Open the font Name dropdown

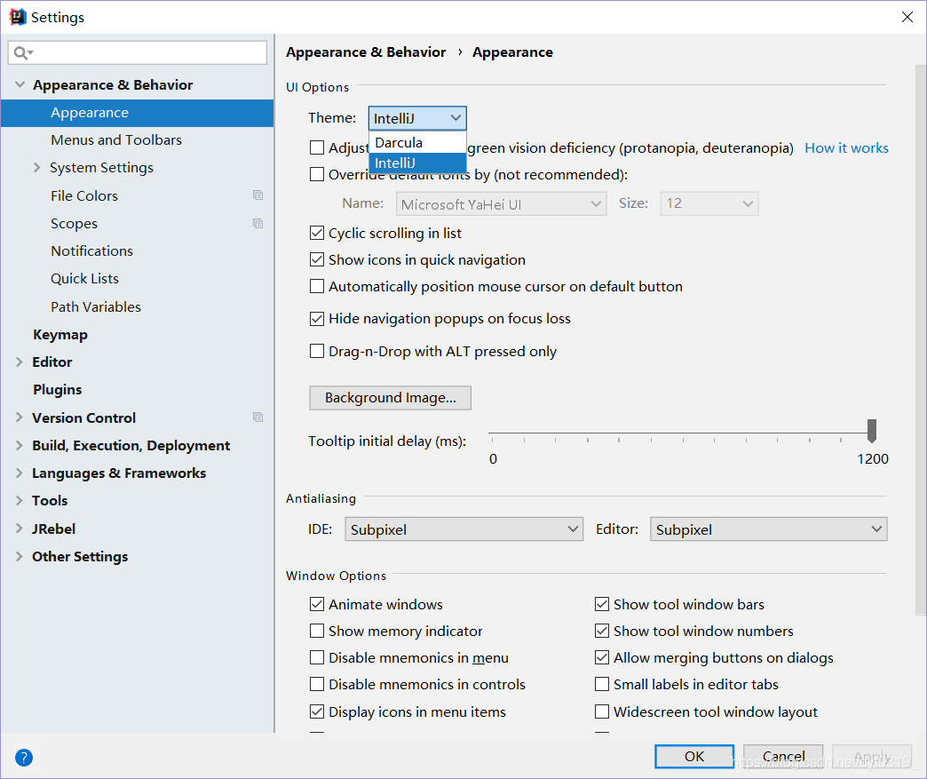(502, 203)
